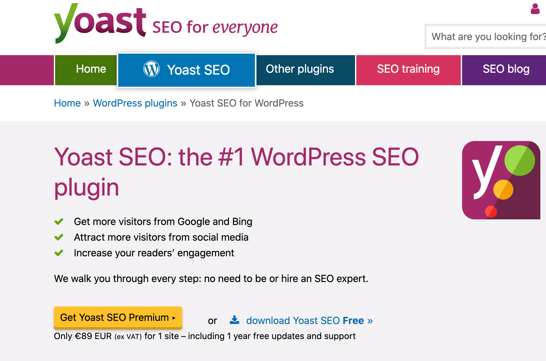Focus the 'What are you looking for?' search field

pyautogui.click(x=486, y=36)
